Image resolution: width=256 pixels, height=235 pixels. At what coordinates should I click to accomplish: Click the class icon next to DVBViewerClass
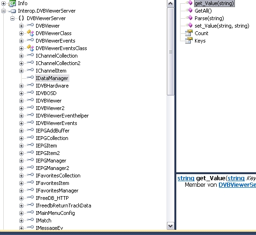tap(30, 33)
